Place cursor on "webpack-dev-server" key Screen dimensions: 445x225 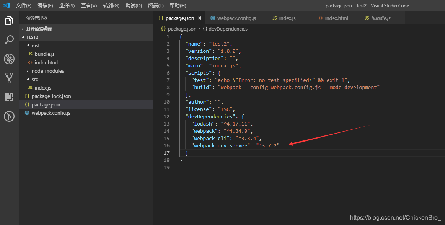click(x=221, y=145)
